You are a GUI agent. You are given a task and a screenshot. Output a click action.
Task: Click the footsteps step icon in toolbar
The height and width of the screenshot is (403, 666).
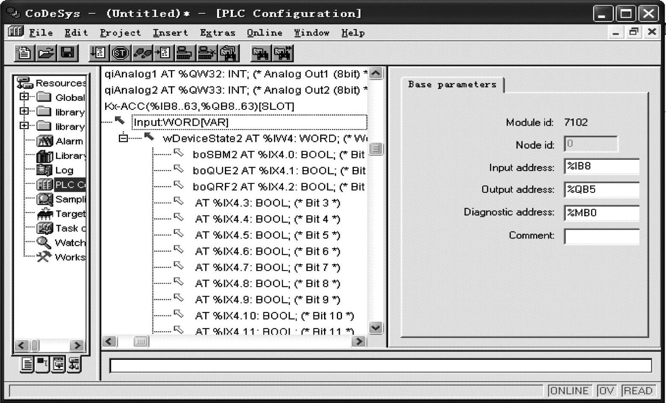[x=142, y=53]
